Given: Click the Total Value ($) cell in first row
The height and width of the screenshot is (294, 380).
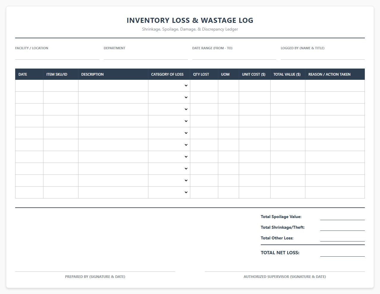Looking at the screenshot, I should (288, 86).
